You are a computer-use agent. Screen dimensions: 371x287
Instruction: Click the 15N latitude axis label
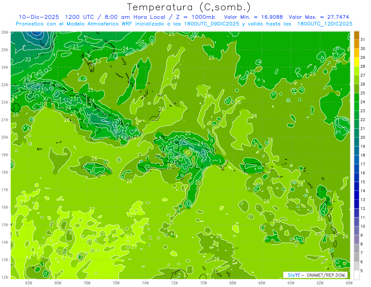[5, 224]
